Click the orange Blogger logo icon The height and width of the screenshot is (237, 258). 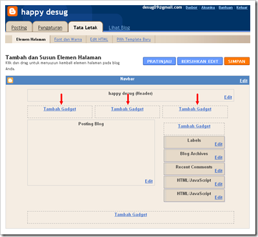pyautogui.click(x=12, y=11)
